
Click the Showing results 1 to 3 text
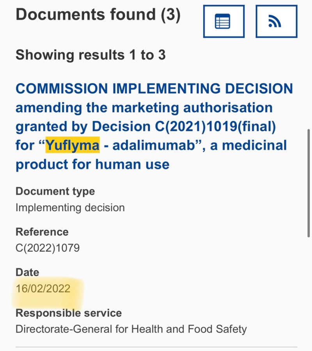90,55
